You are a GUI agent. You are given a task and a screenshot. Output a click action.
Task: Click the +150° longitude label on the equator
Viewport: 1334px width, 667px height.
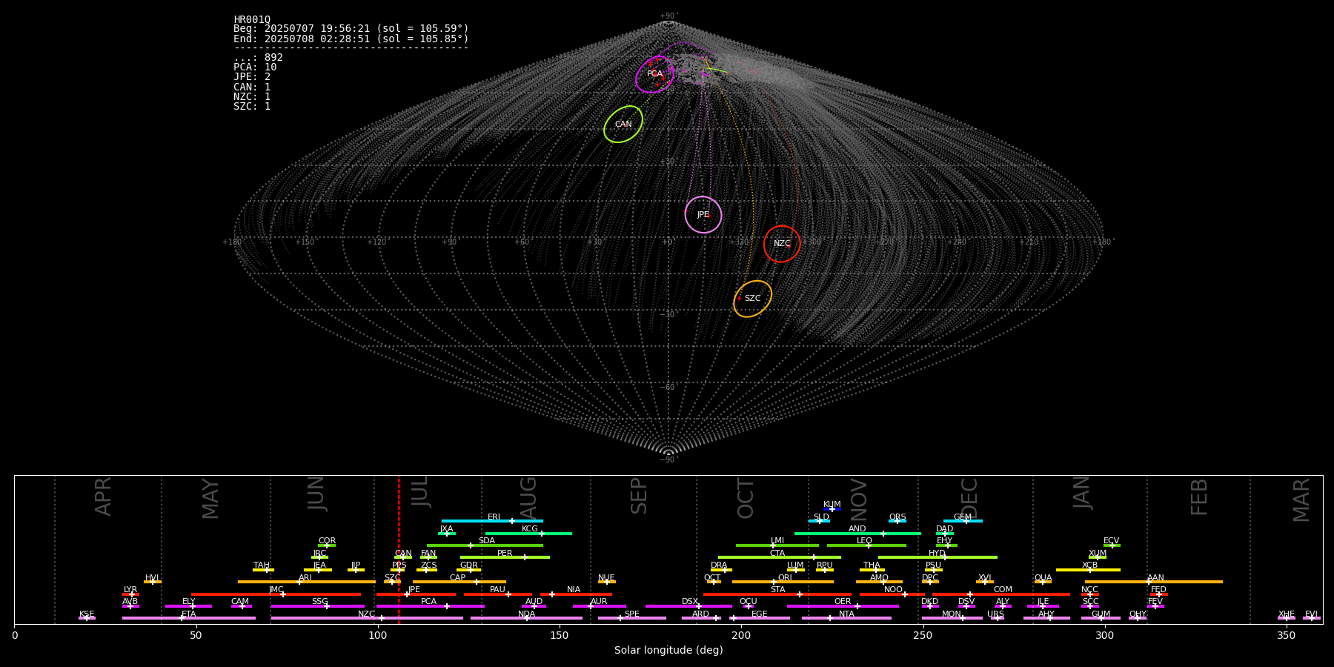click(x=305, y=242)
